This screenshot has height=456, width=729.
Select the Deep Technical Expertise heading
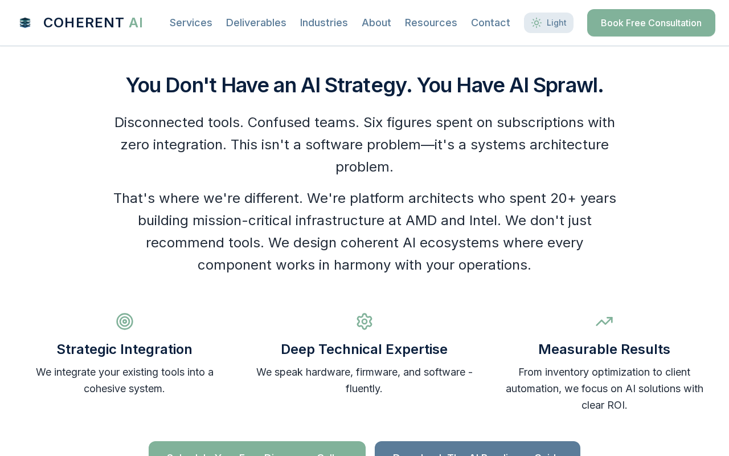(364, 349)
